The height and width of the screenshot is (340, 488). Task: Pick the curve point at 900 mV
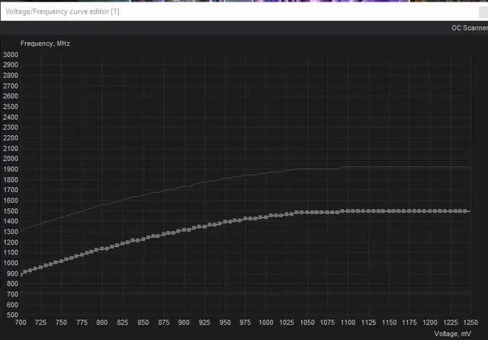pyautogui.click(x=185, y=229)
